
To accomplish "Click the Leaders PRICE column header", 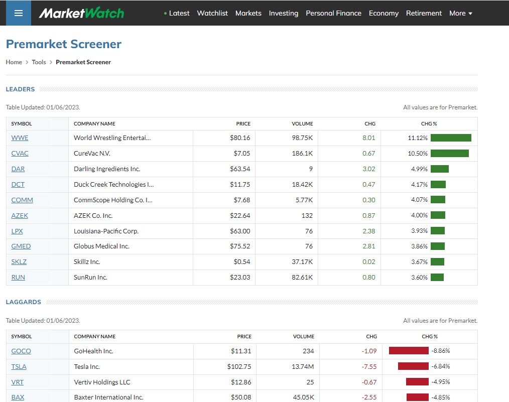I will click(243, 123).
